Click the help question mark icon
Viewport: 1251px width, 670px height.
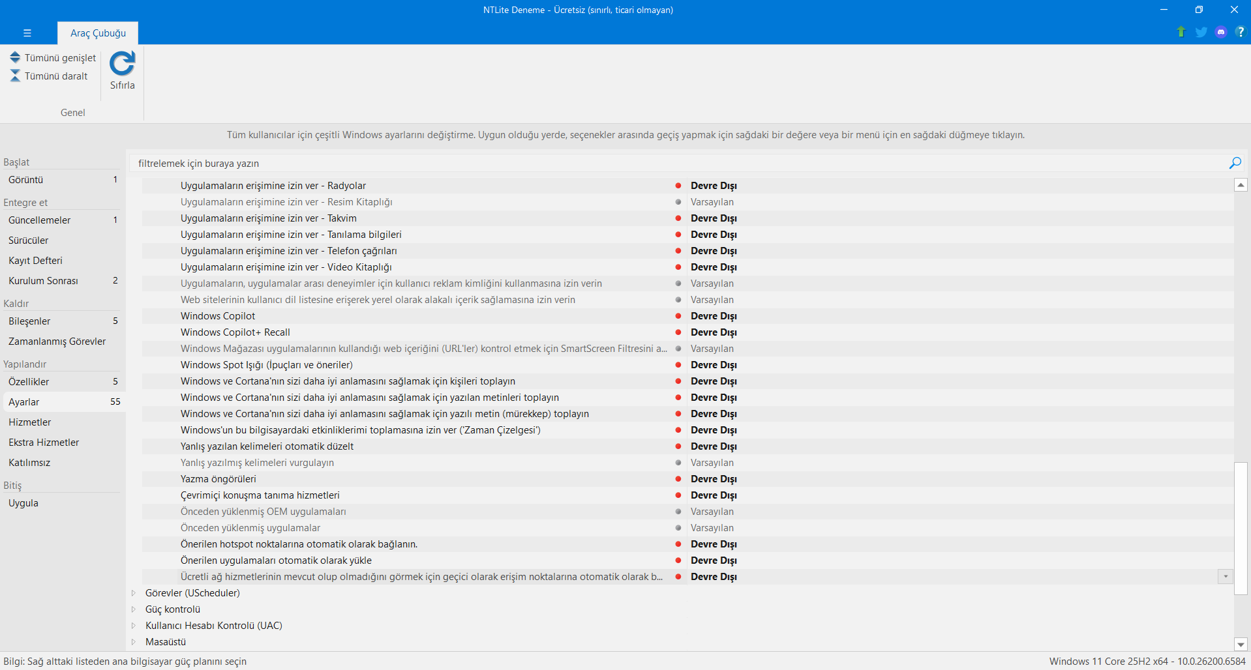1240,32
